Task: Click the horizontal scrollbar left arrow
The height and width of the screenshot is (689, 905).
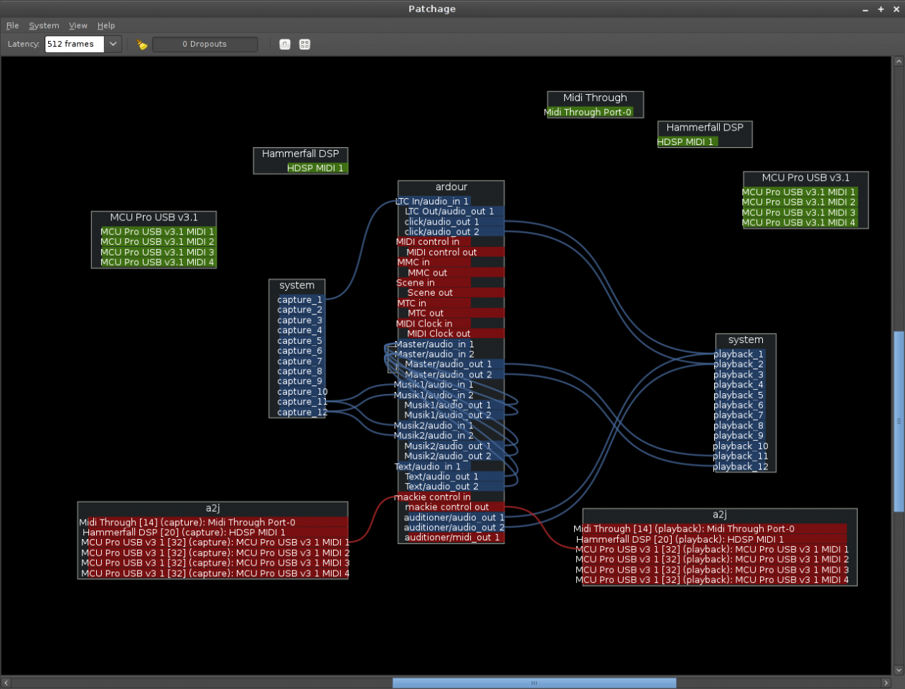Action: click(x=6, y=683)
